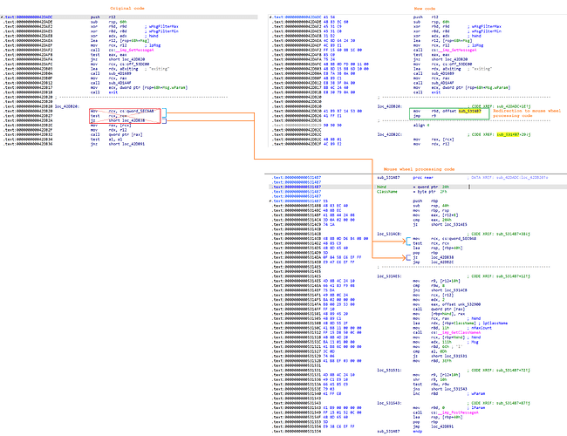Screen dimensions: 567x436
Task: Click 'hWnd = qword ptr' variable definition
Action: 413,187
